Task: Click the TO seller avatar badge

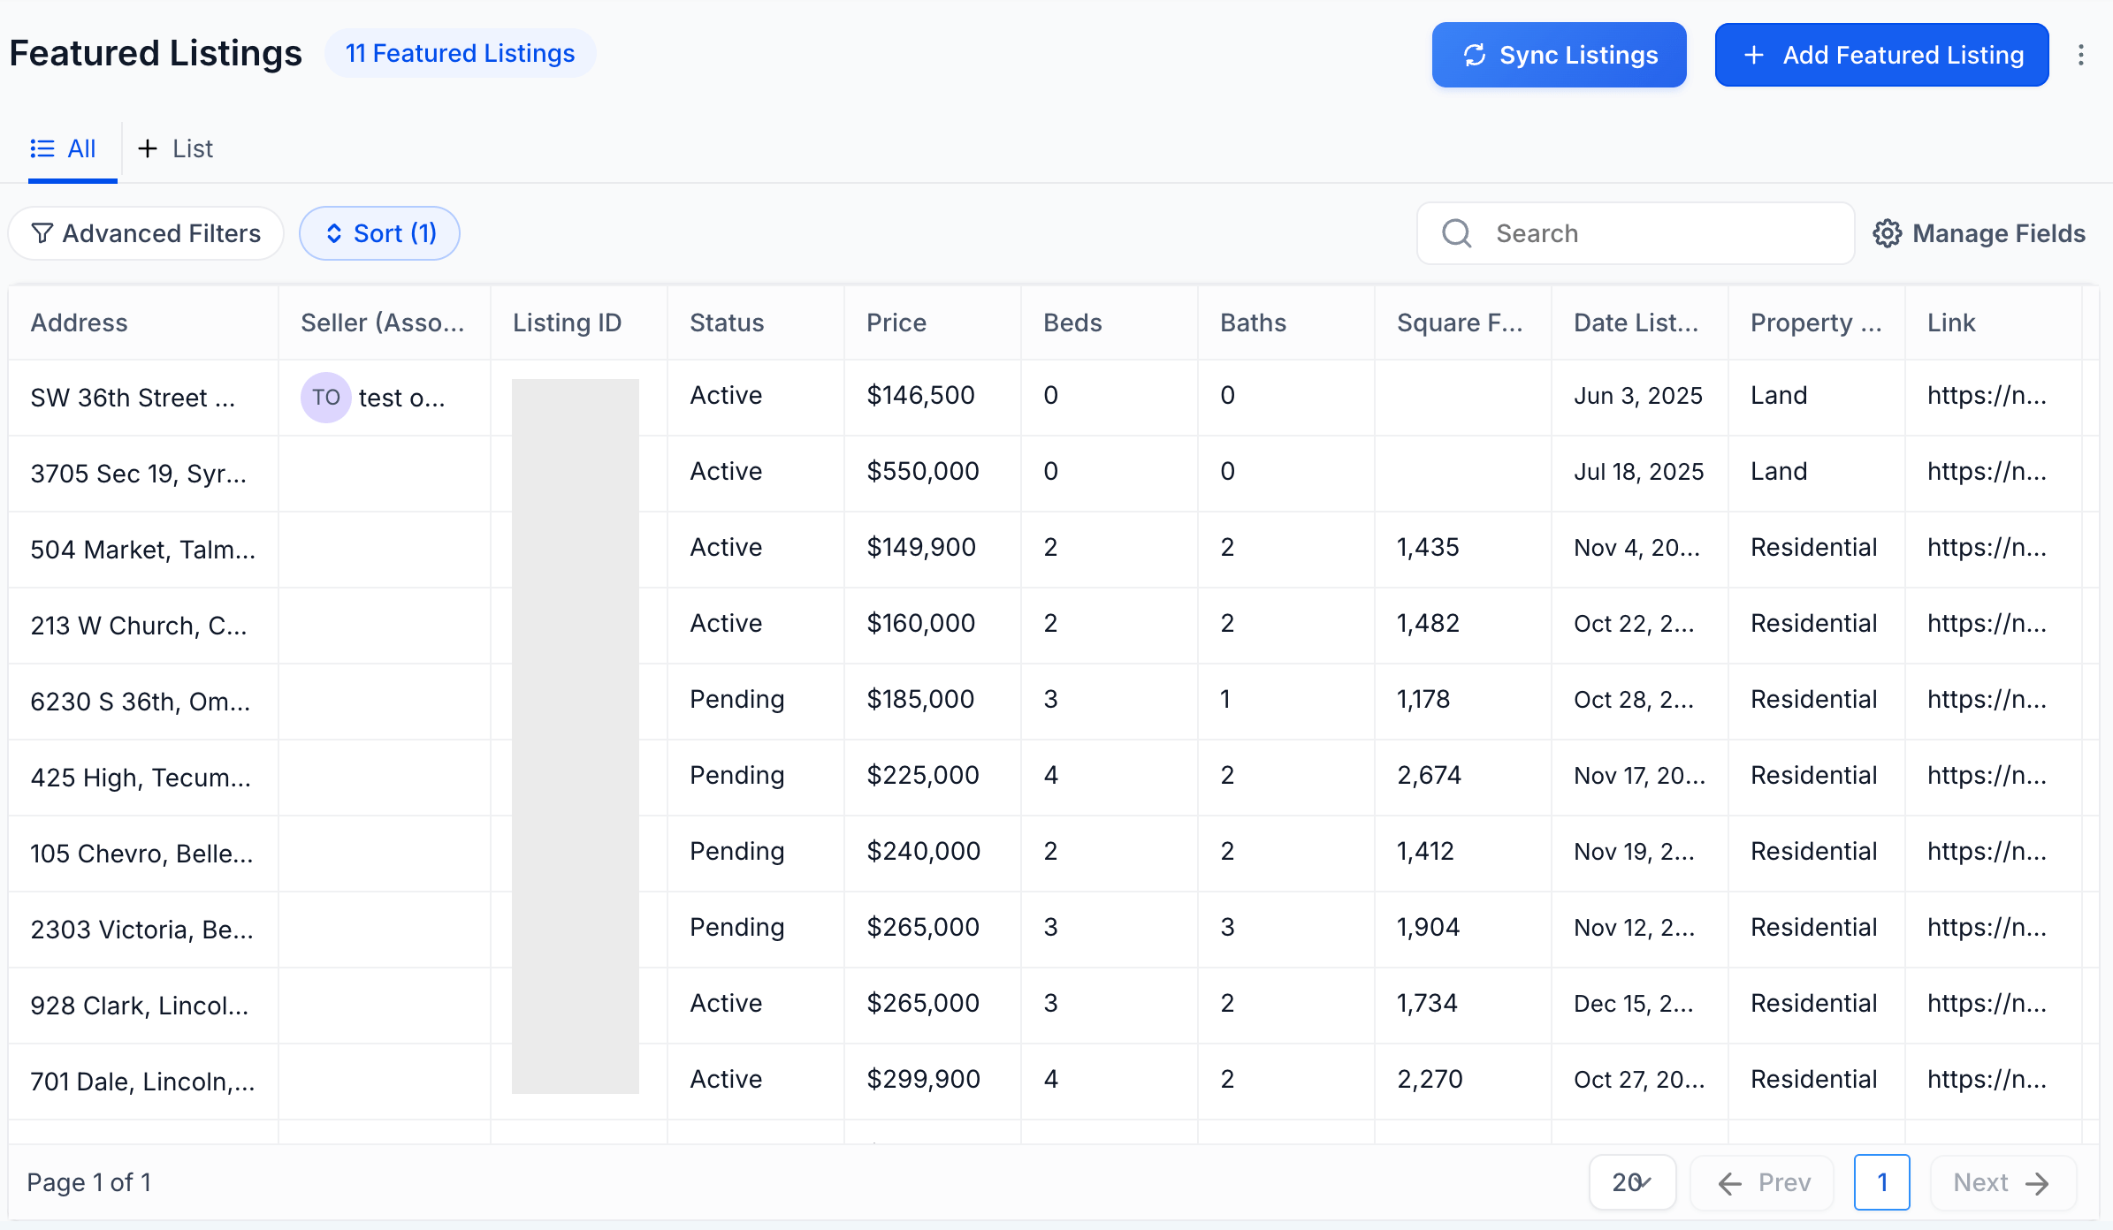Action: coord(325,398)
